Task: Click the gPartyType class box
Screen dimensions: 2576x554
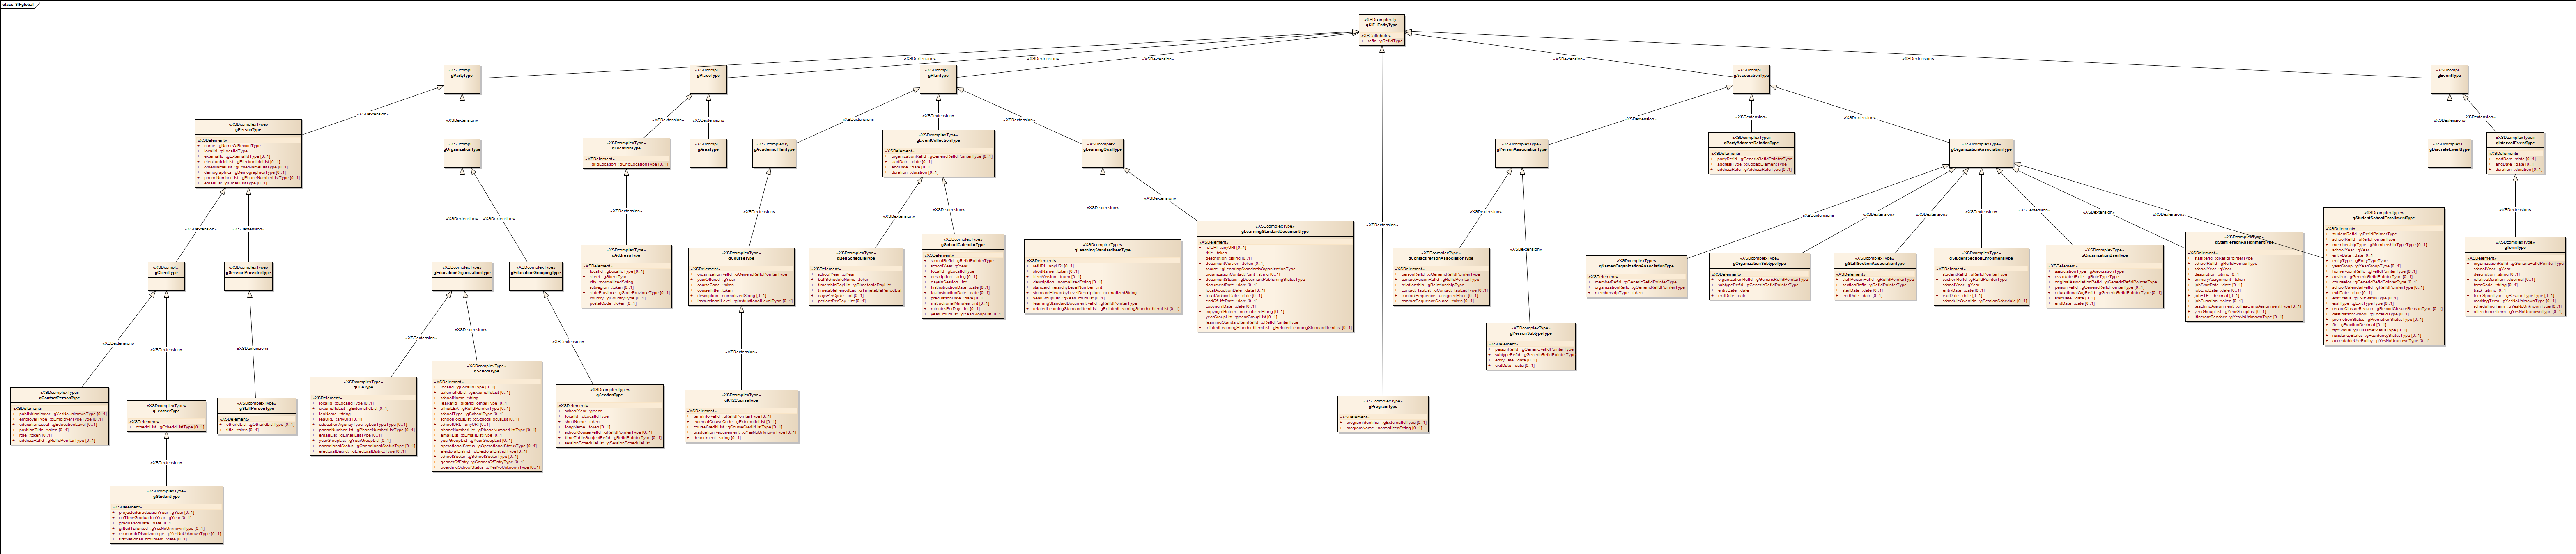Action: point(462,79)
